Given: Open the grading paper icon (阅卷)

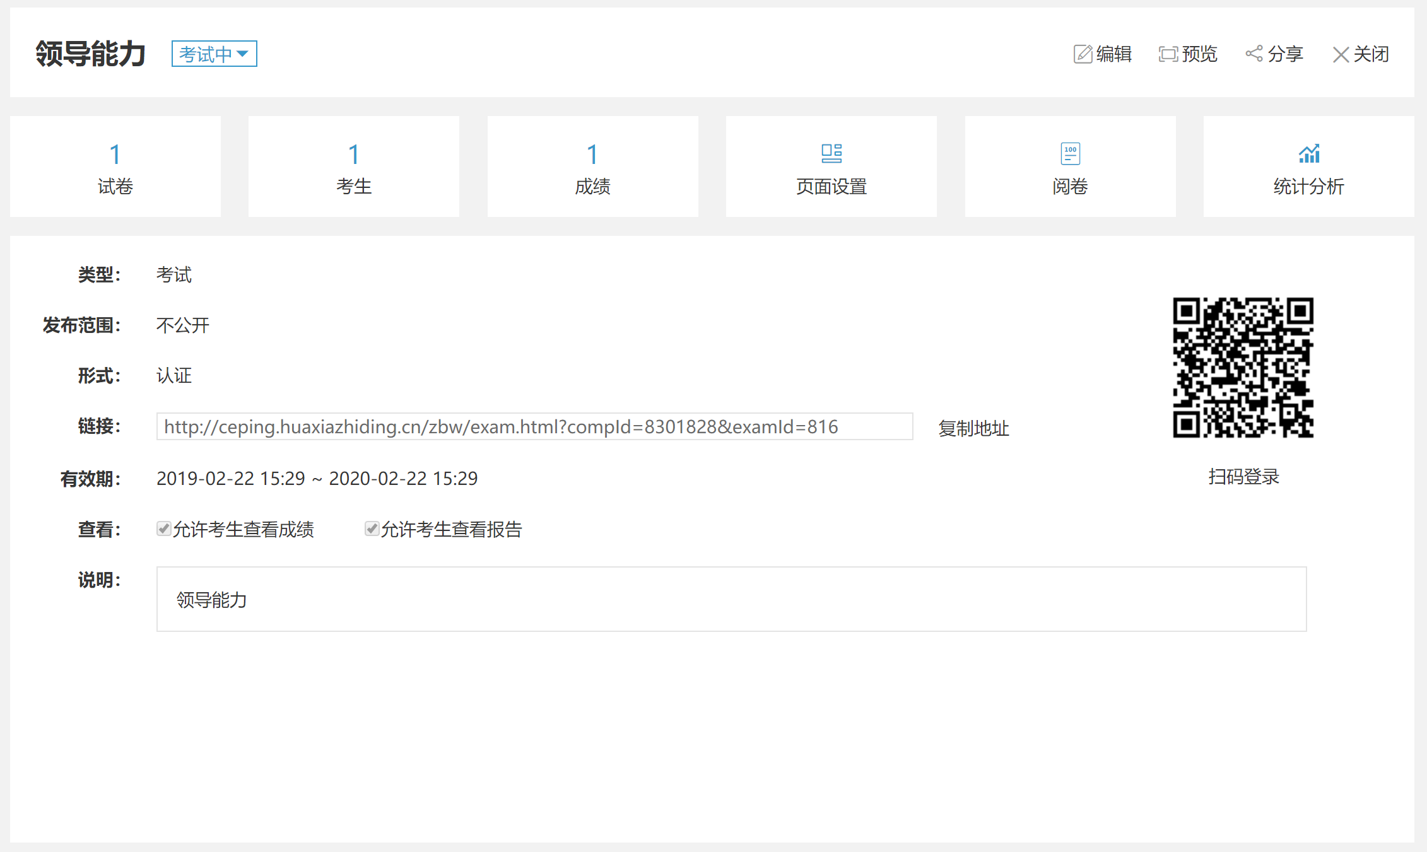Looking at the screenshot, I should click(x=1070, y=153).
